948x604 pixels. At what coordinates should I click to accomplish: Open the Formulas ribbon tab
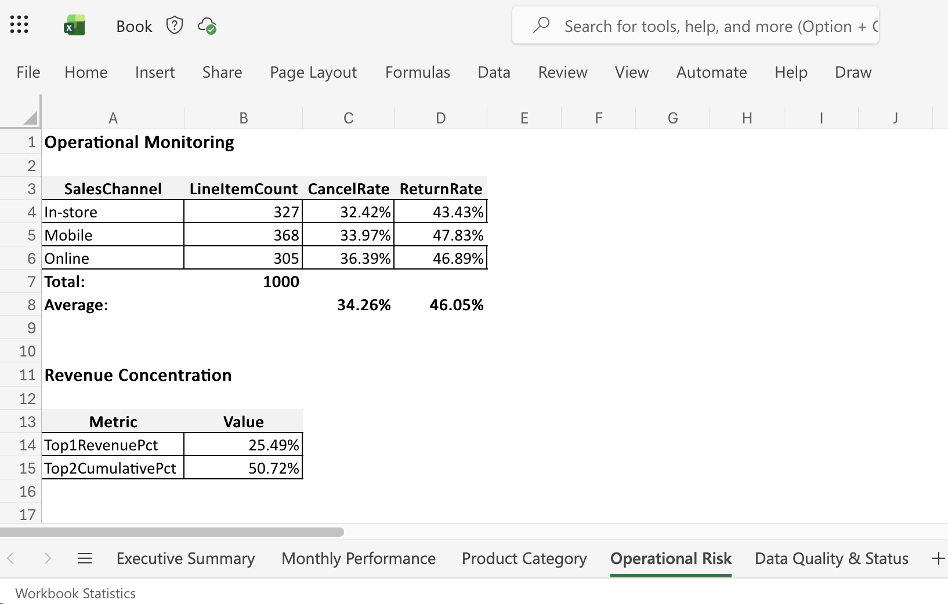417,72
